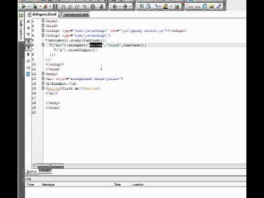Click the icon right of the round stop icon
The width and height of the screenshot is (264, 198).
coord(101,7)
